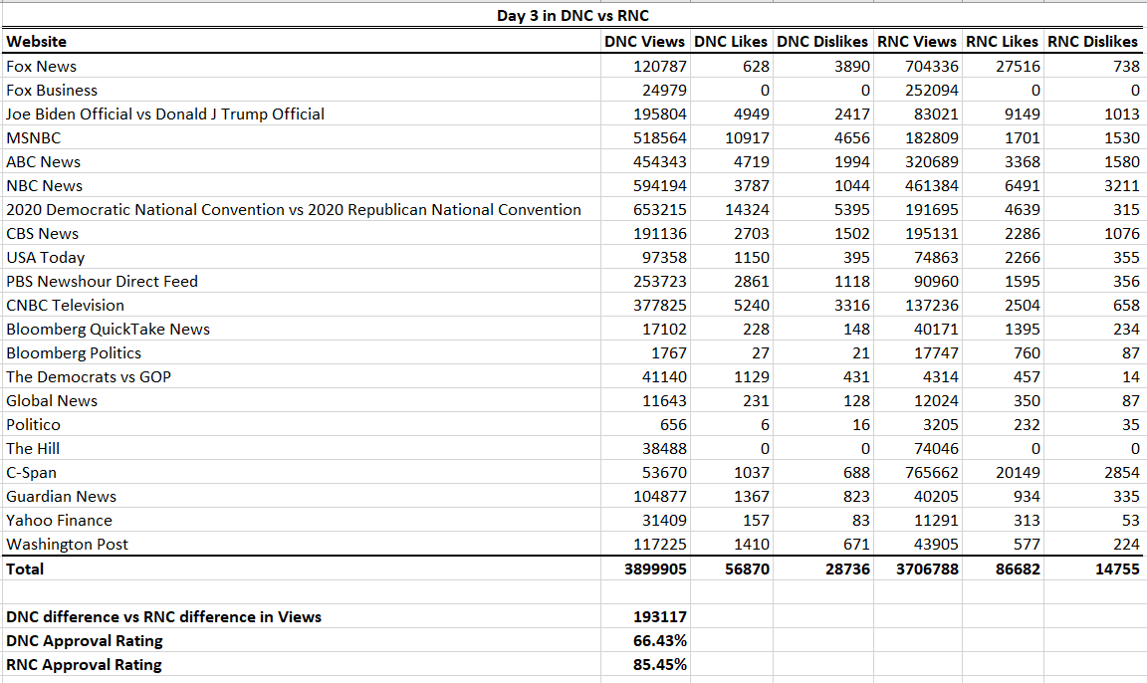Screen dimensions: 1147x683
Task: Click the 'Website' column header cell
Action: (302, 42)
